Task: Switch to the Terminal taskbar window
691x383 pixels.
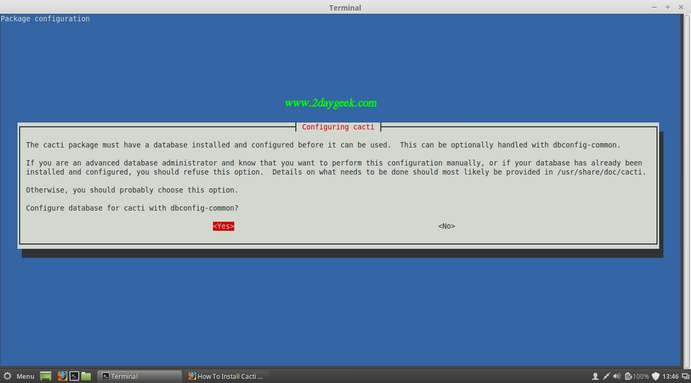Action: point(139,376)
